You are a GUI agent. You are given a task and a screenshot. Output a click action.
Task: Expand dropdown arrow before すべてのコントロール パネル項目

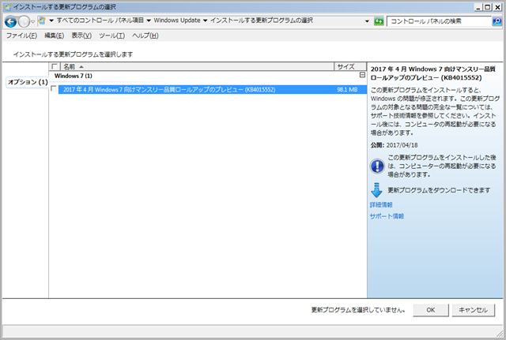tap(51, 21)
